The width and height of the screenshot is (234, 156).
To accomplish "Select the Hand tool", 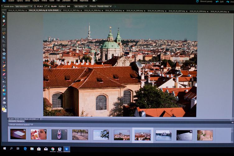I will click(4, 21).
